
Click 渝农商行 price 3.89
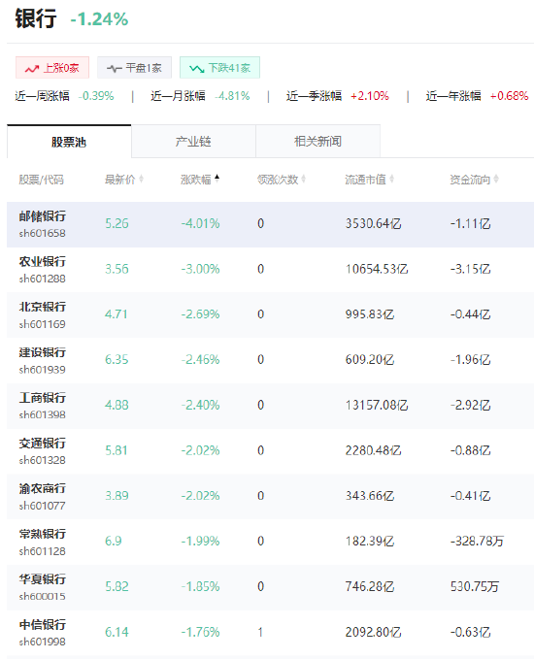117,496
